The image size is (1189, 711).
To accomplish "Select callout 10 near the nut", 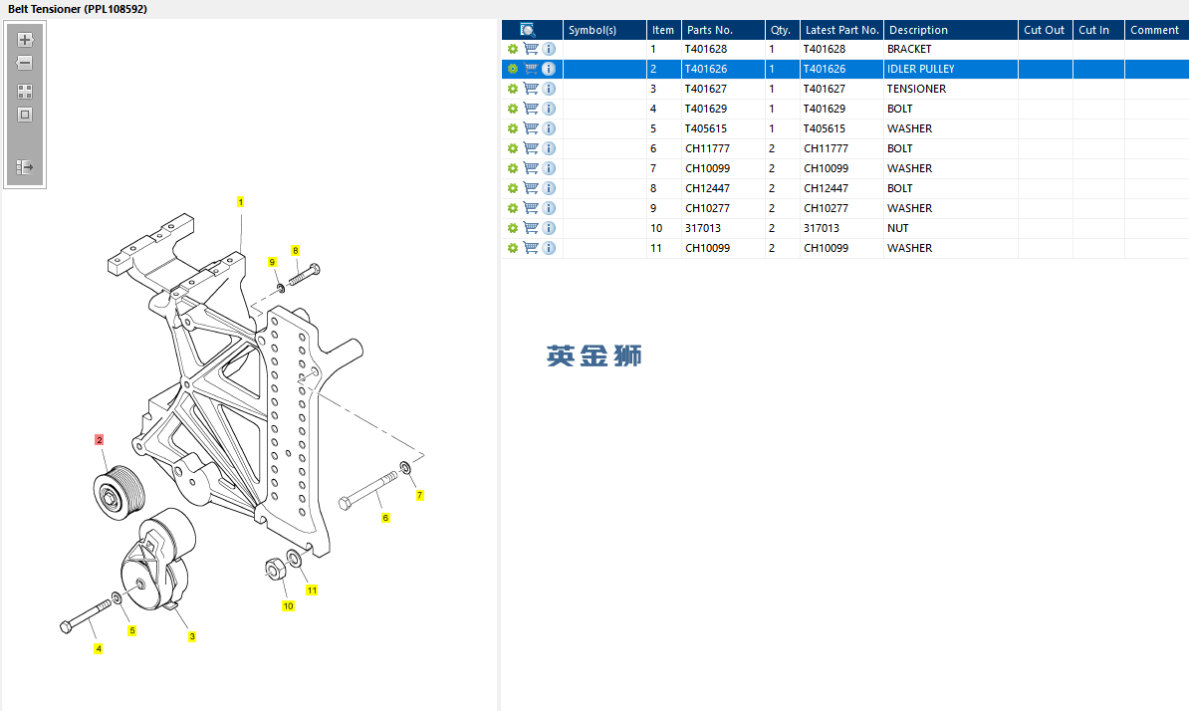I will pyautogui.click(x=288, y=605).
